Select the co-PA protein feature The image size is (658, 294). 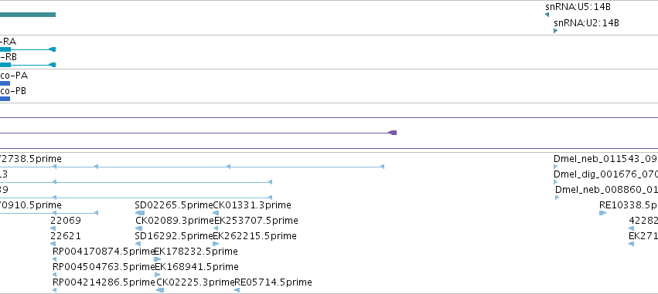pos(5,83)
